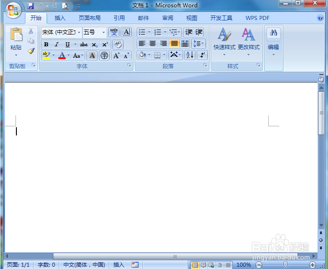Viewport: 328px width, 269px height.
Task: Click the Office button logo
Action: point(13,10)
